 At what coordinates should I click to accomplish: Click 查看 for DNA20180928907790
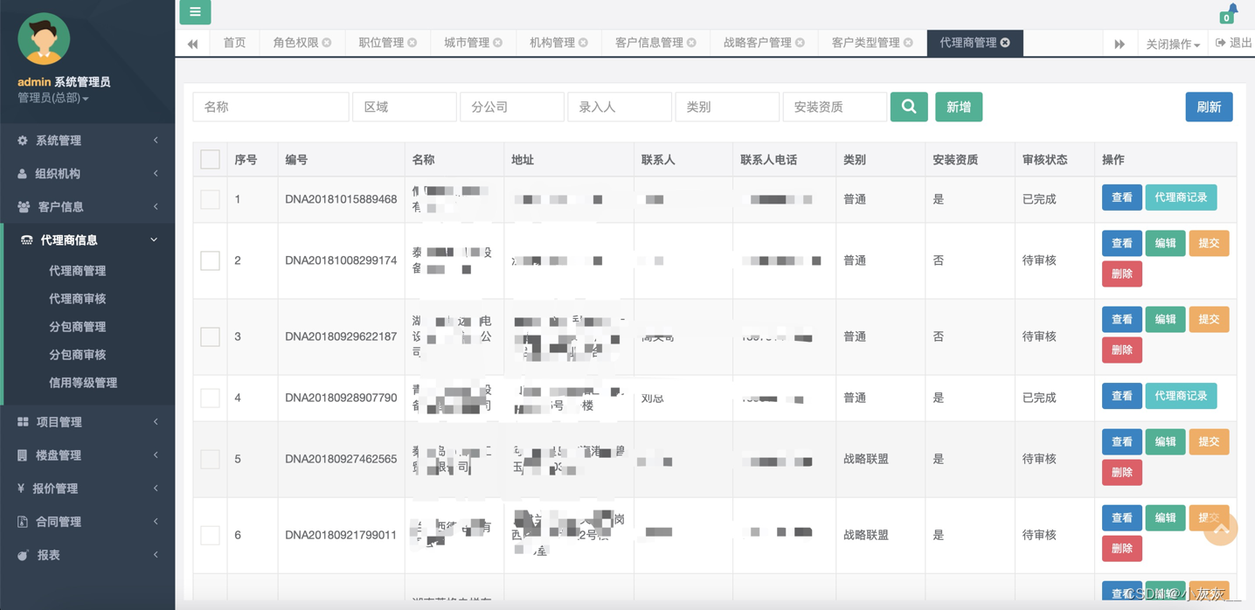click(1122, 396)
